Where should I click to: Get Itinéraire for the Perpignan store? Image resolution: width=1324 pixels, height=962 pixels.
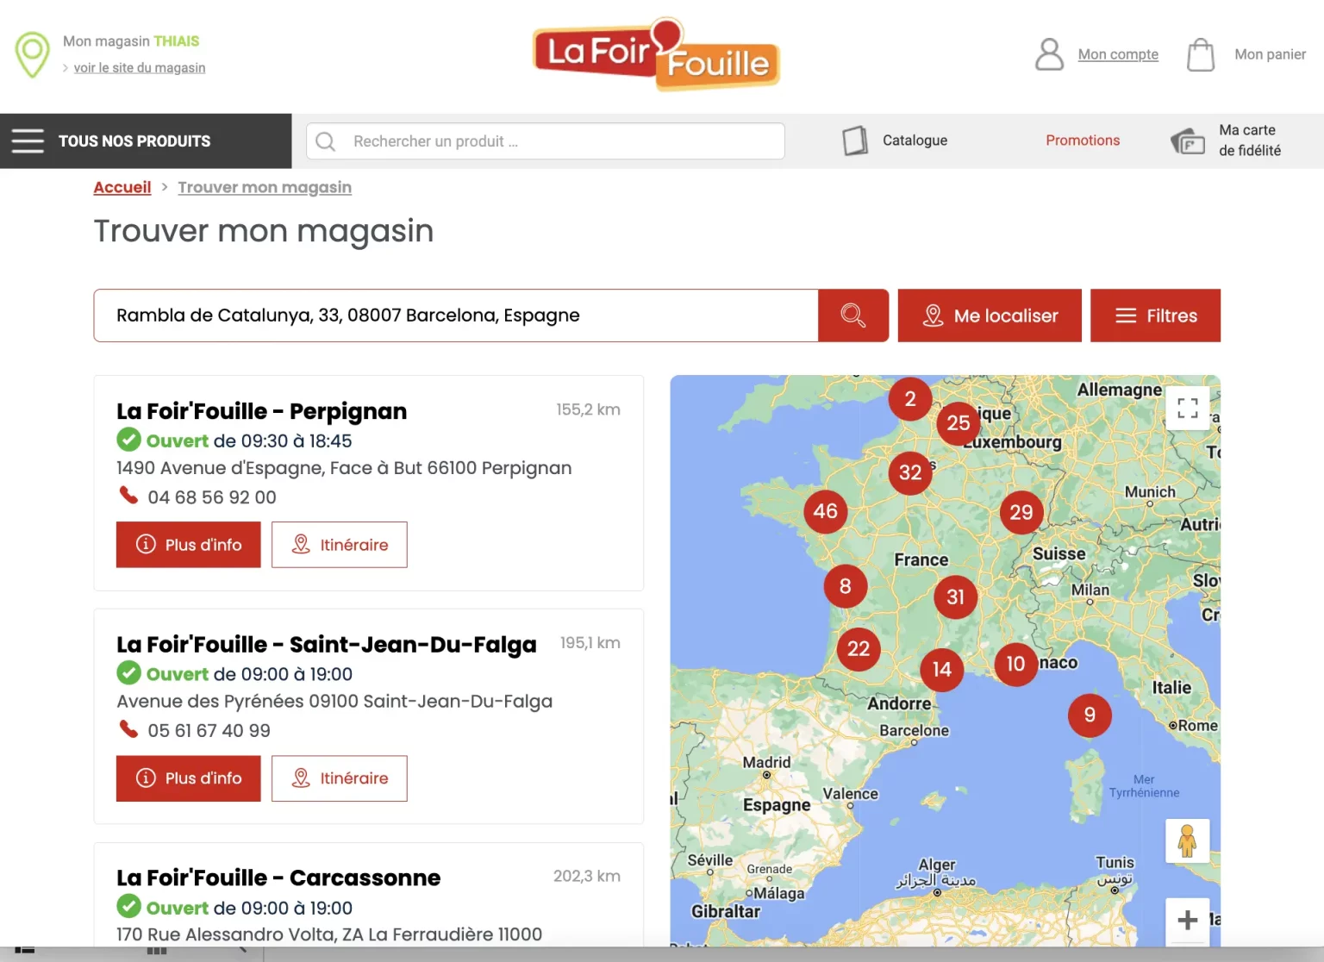(340, 545)
